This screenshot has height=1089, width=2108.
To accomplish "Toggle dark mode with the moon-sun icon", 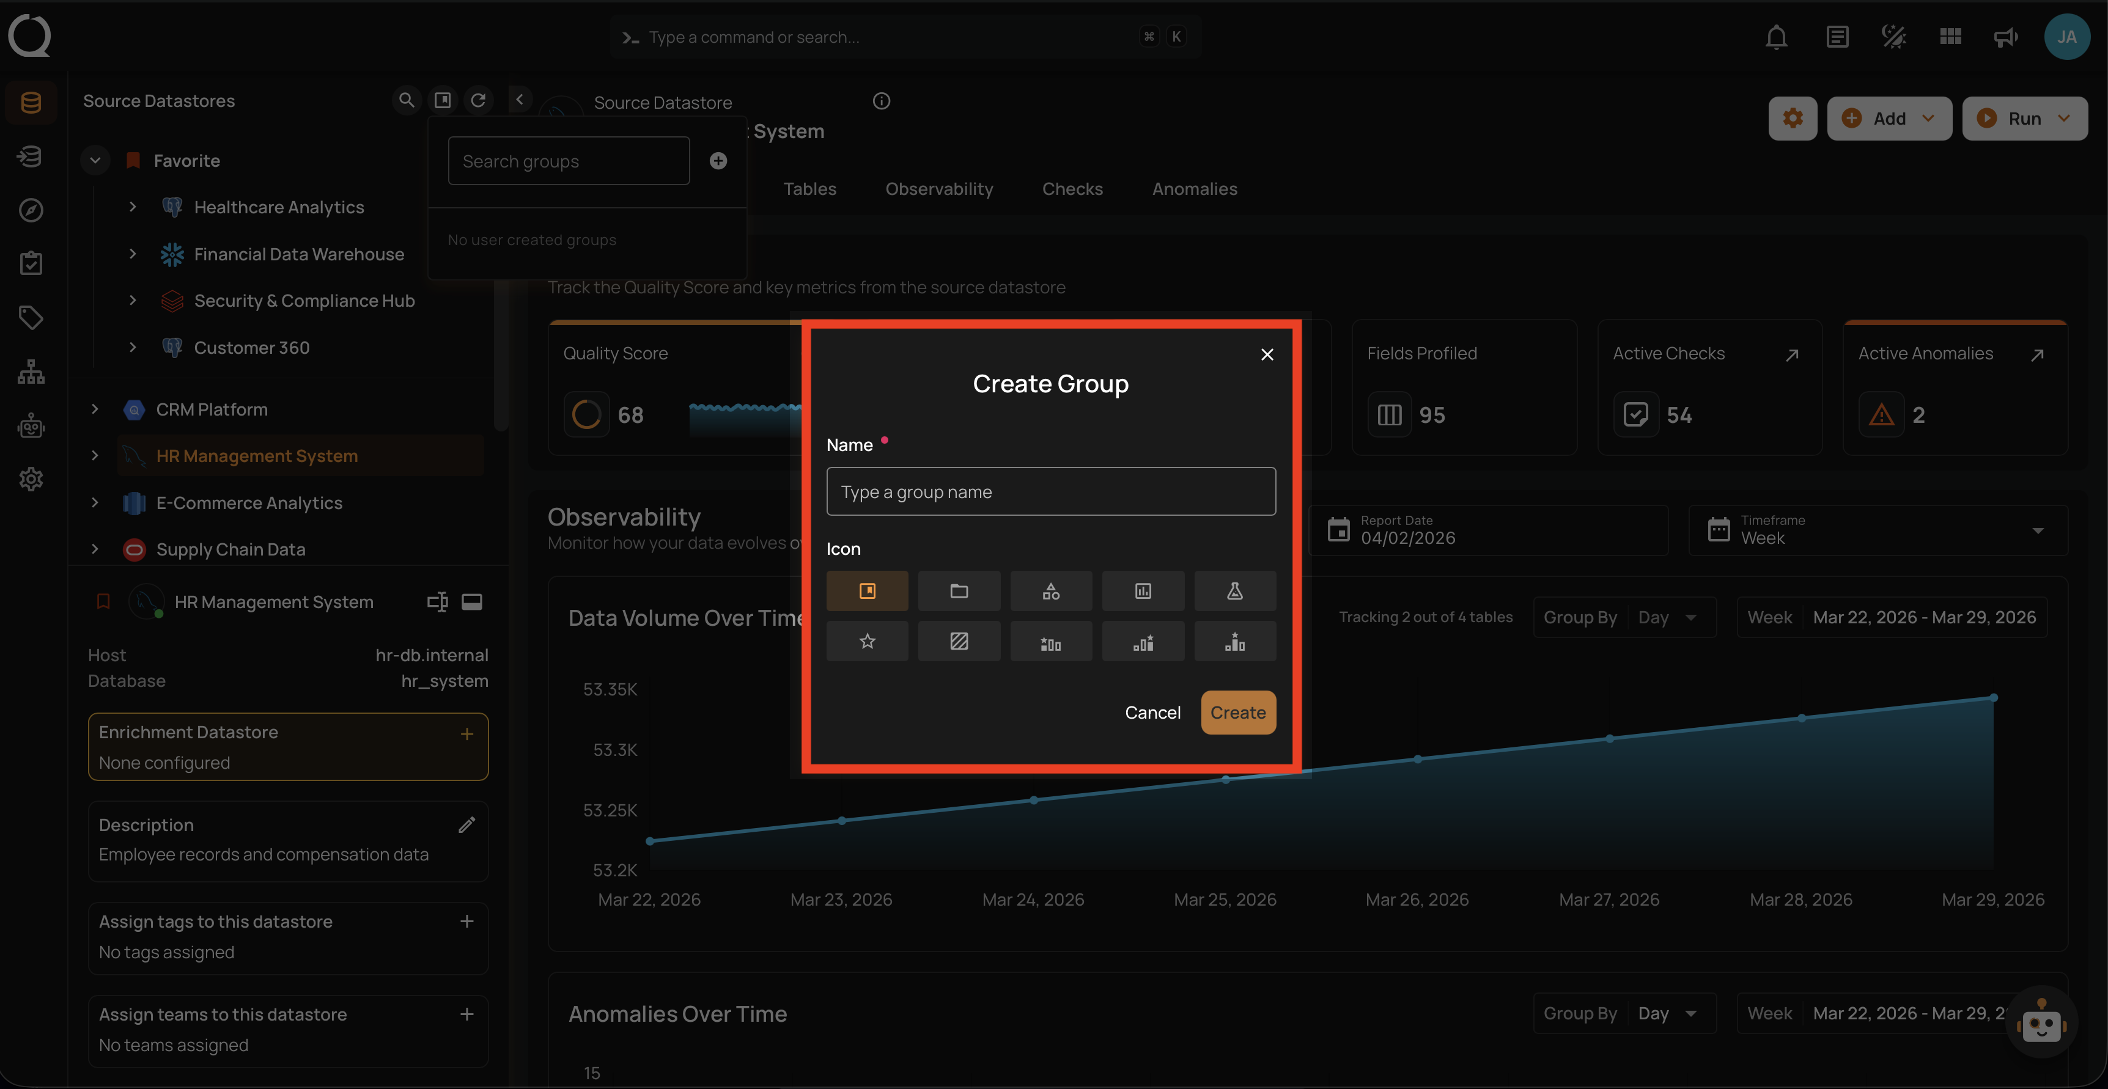I will pos(1892,36).
